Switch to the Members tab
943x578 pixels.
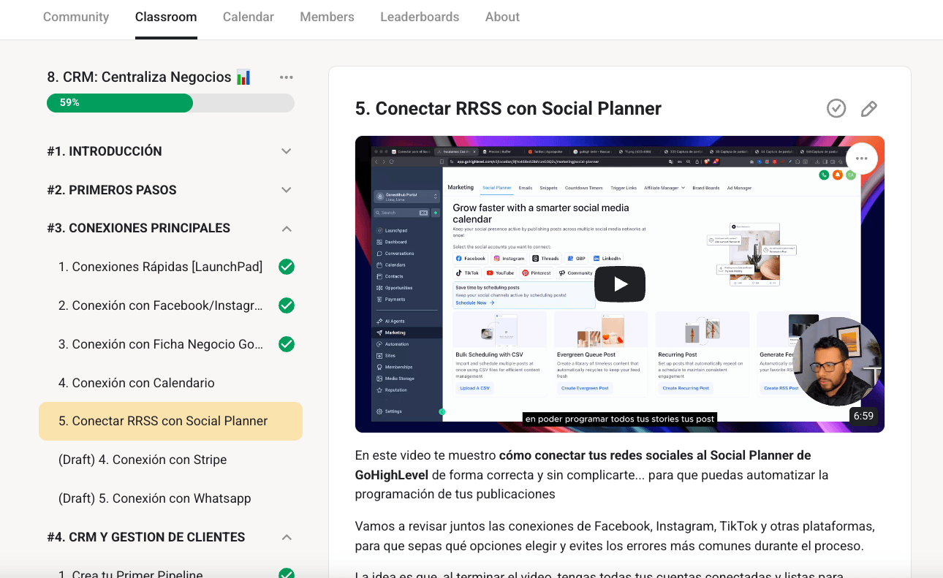[327, 17]
